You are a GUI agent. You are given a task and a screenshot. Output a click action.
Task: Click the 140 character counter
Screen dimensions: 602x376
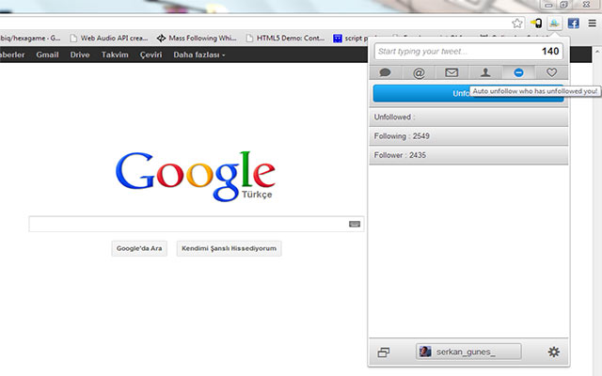[x=550, y=51]
